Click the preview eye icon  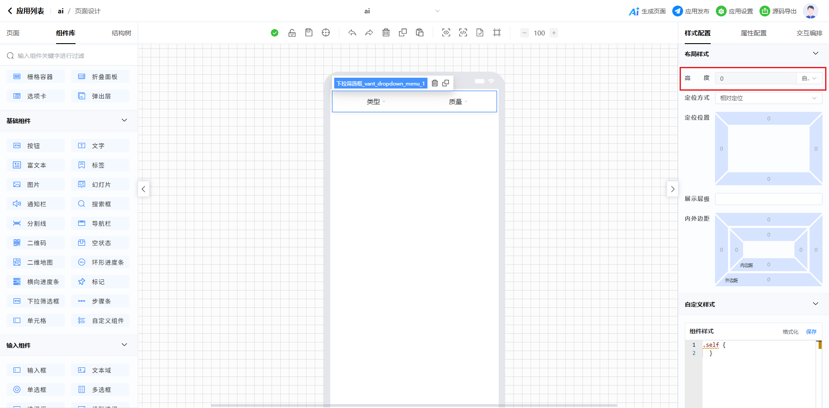(x=446, y=33)
